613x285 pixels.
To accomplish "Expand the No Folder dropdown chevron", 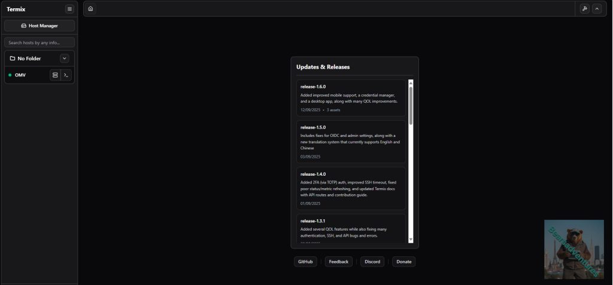I will (x=65, y=59).
